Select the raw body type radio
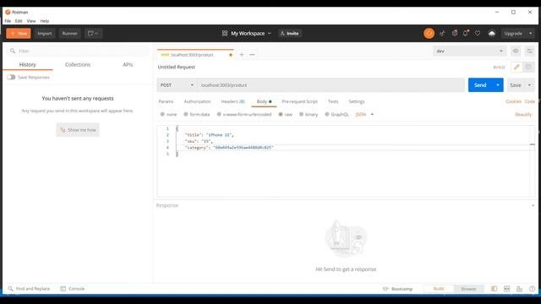This screenshot has width=541, height=304. [x=281, y=114]
